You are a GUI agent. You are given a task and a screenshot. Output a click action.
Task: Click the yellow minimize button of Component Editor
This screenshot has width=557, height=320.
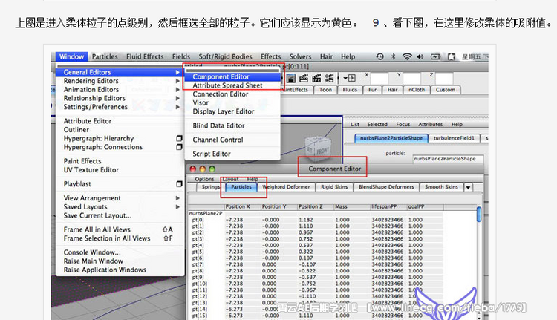click(203, 169)
